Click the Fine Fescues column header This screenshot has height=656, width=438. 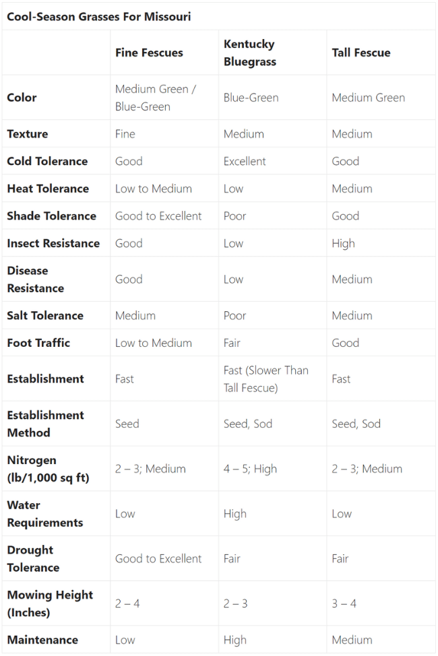click(x=149, y=53)
